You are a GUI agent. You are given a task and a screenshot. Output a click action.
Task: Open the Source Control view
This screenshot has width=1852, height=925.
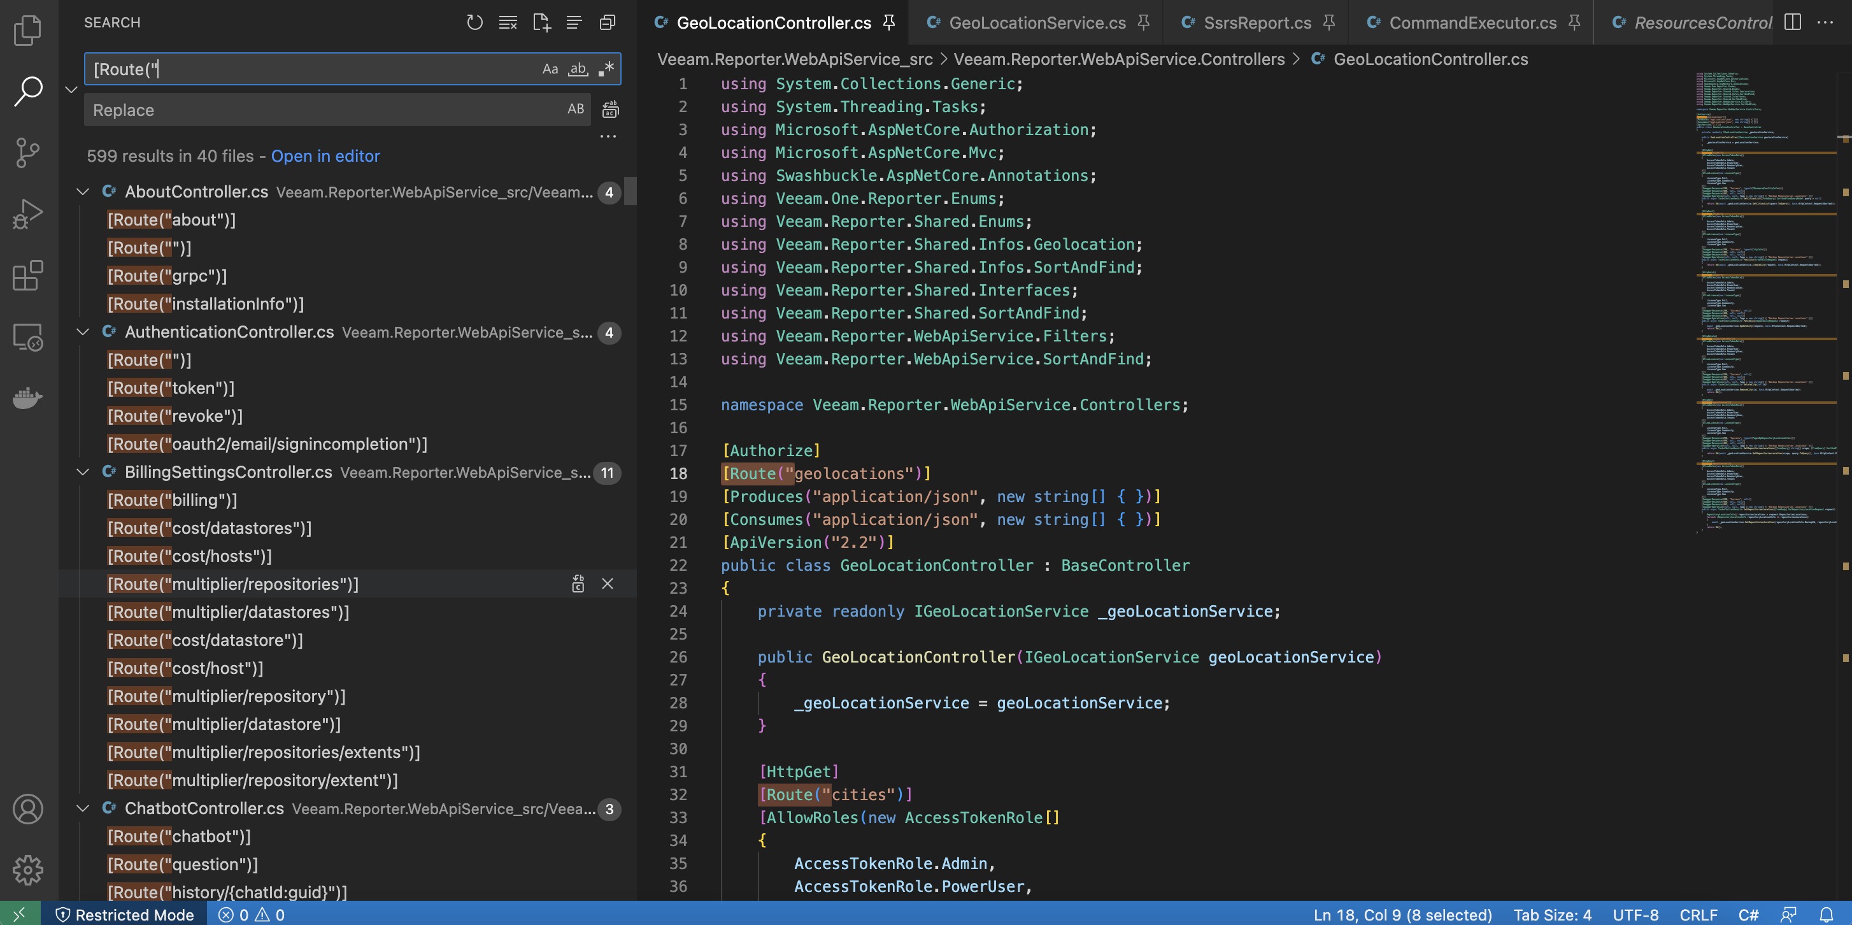28,152
